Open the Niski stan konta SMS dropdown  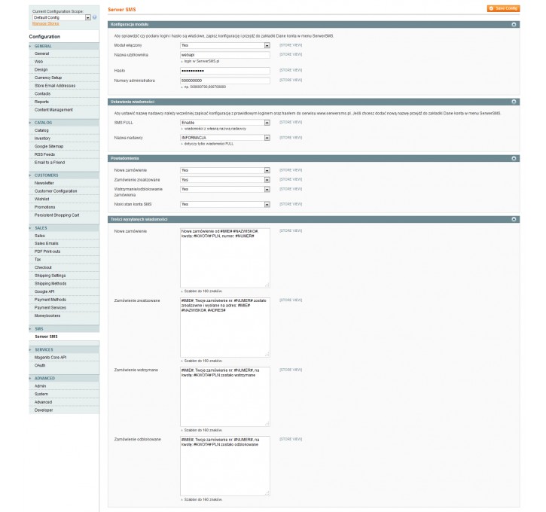click(225, 204)
